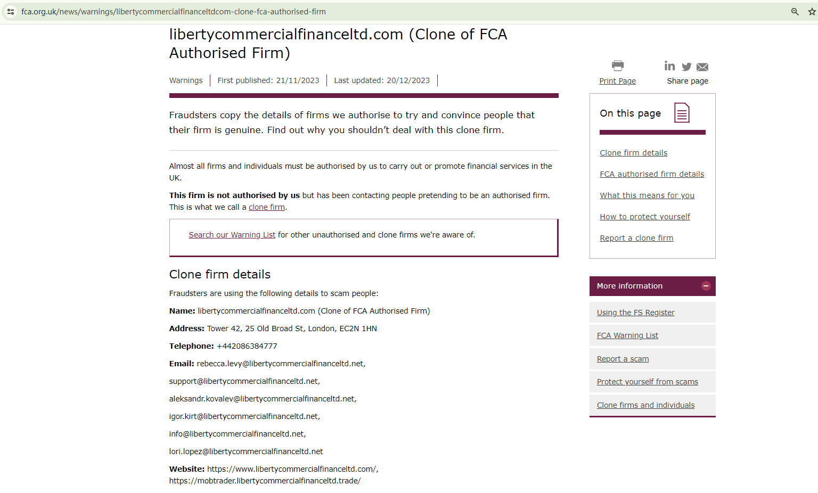Open Report a scam link
The image size is (818, 493).
tap(623, 359)
